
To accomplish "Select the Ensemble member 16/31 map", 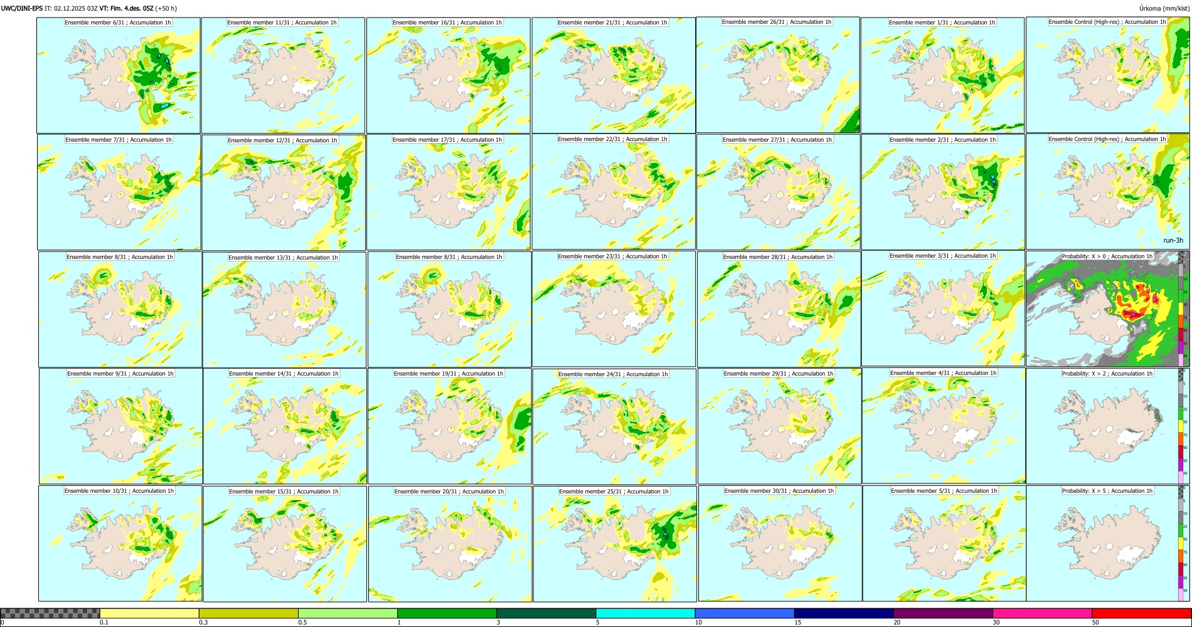I will coord(448,75).
